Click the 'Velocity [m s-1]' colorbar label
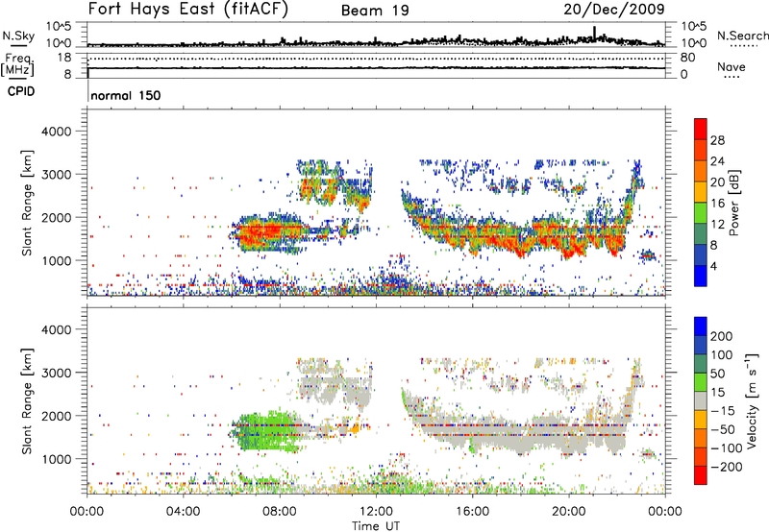 752,400
